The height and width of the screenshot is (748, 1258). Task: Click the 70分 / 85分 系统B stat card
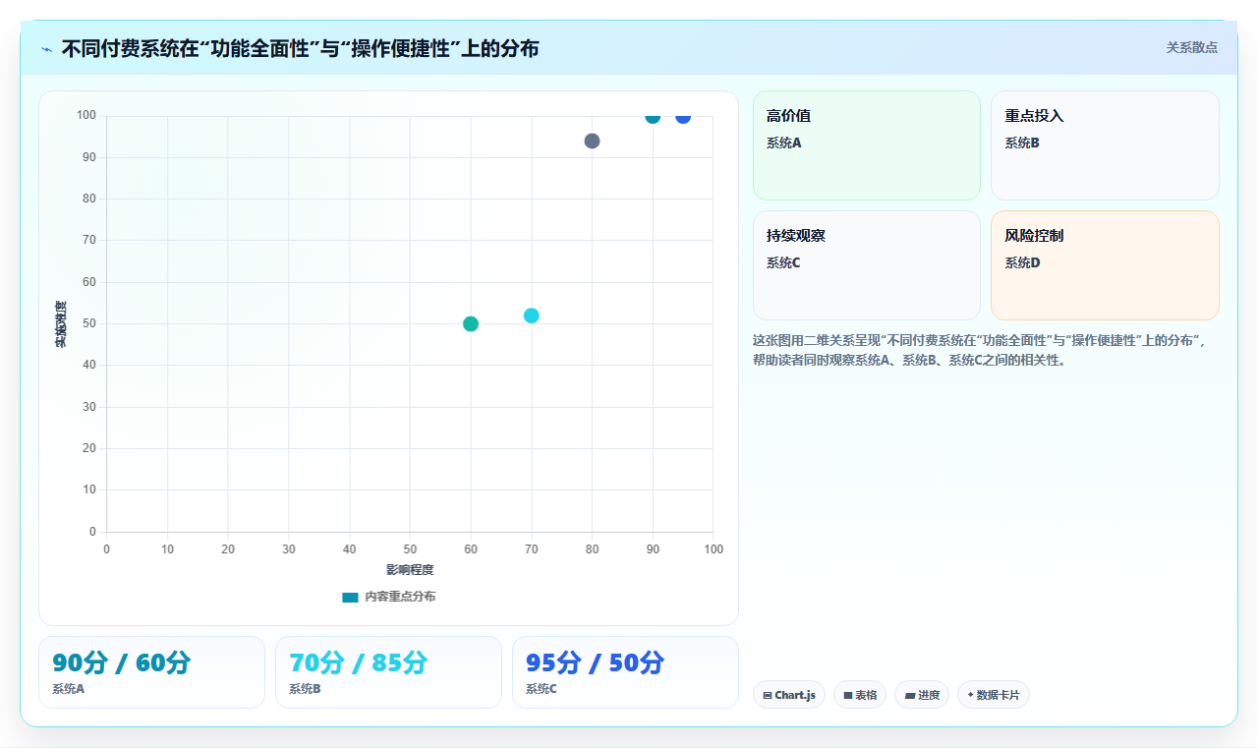click(x=388, y=672)
